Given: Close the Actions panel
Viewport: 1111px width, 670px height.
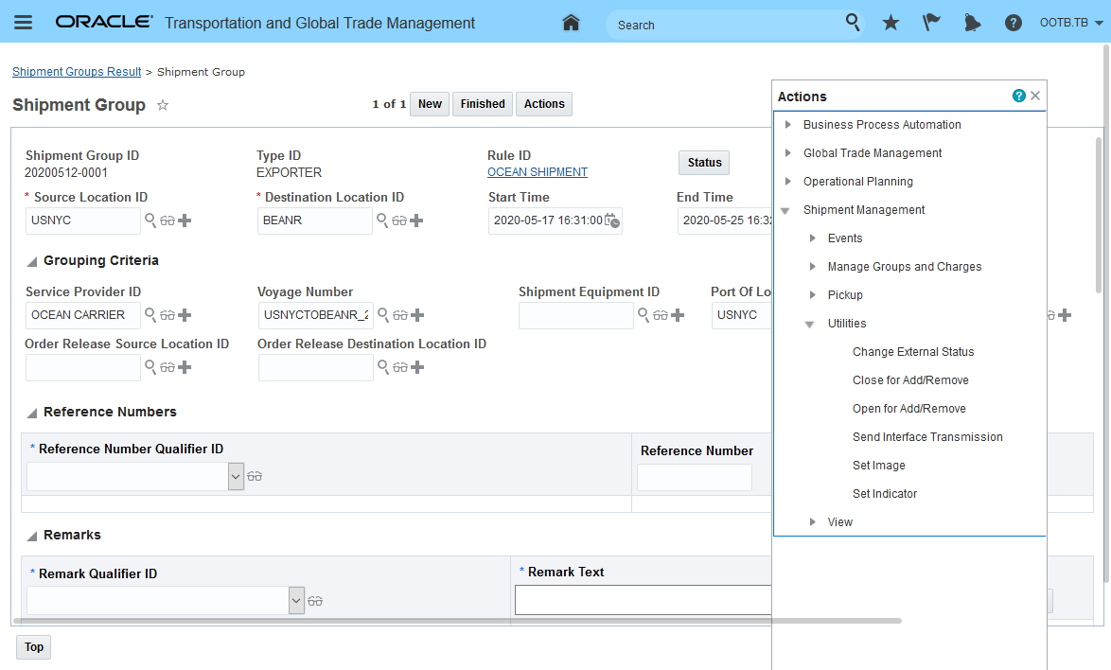Looking at the screenshot, I should point(1035,96).
